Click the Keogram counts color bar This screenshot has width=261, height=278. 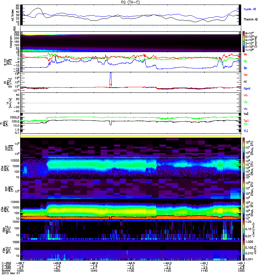pyautogui.click(x=243, y=42)
